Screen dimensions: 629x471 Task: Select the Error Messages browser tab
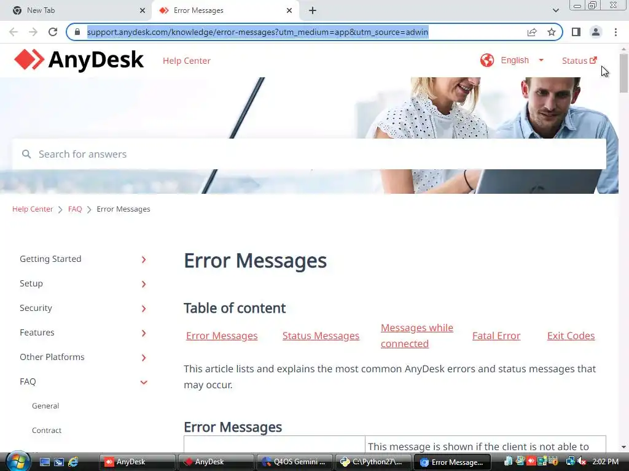click(x=225, y=10)
